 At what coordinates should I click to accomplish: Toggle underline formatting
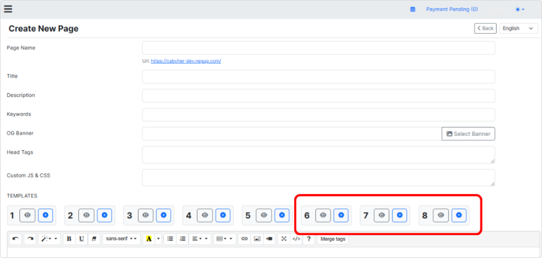tap(81, 239)
